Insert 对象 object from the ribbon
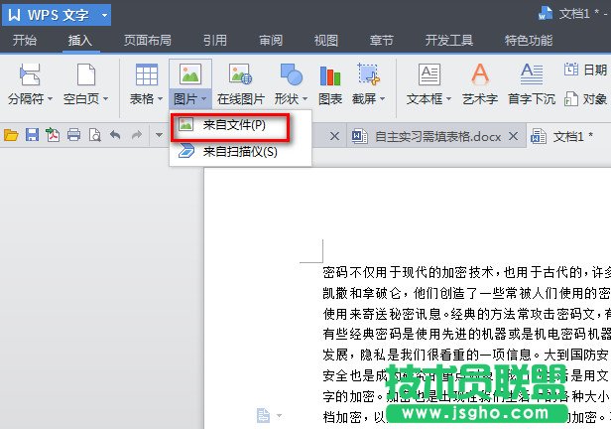 point(585,99)
